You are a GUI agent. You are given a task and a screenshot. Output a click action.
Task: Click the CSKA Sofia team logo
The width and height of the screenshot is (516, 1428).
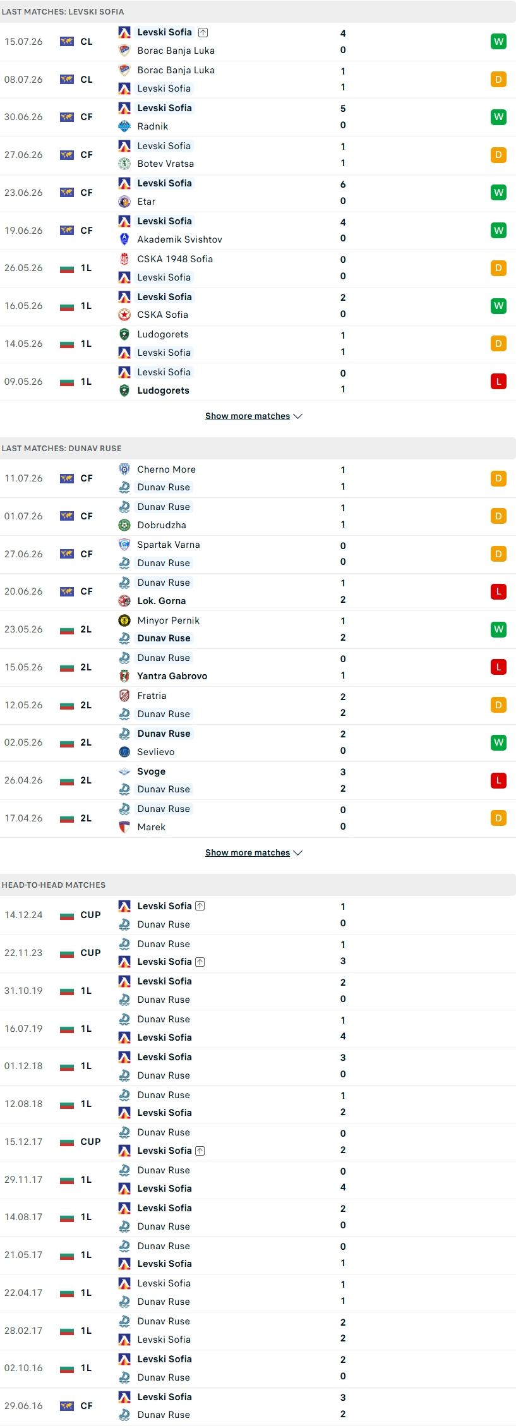coord(124,315)
